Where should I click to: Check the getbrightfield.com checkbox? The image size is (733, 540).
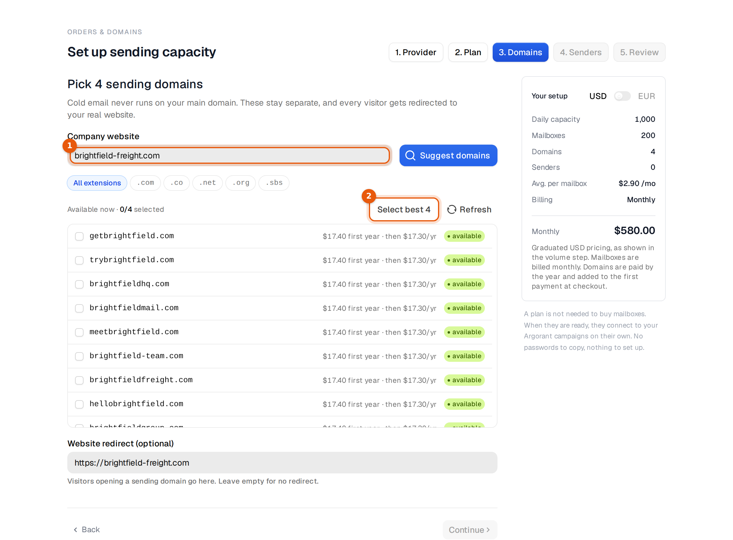pos(79,236)
